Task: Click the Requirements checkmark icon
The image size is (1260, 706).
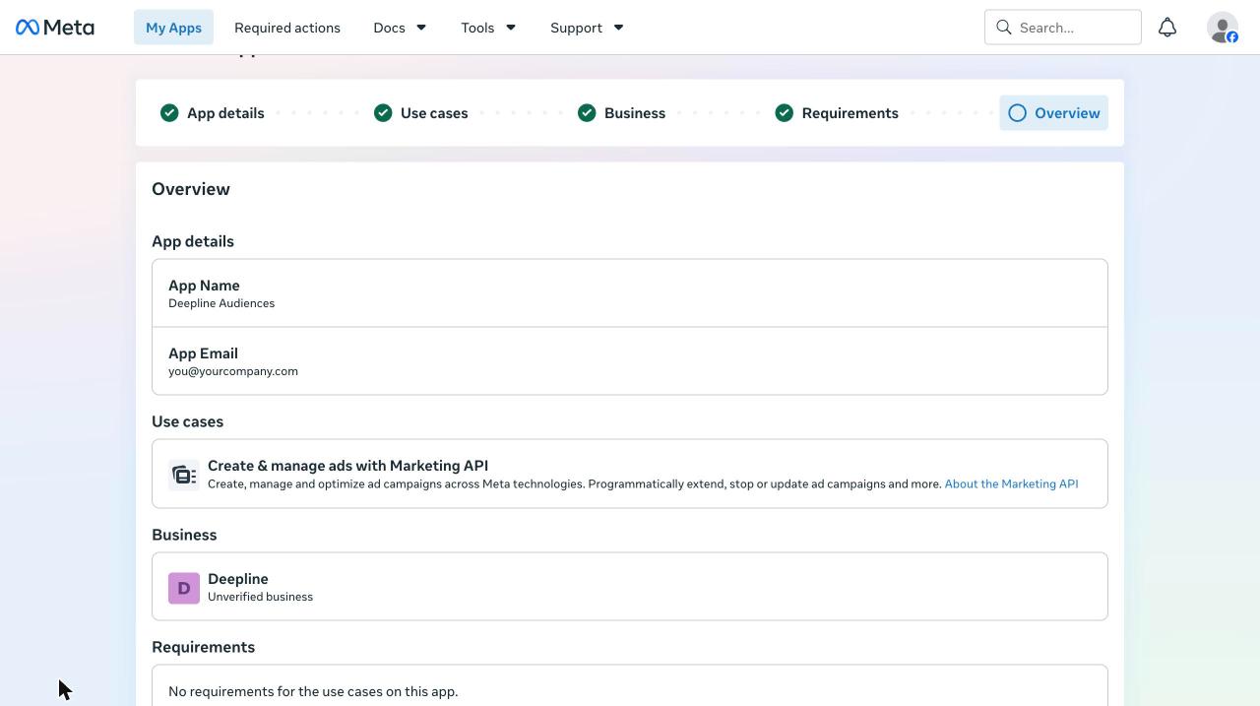Action: [785, 113]
